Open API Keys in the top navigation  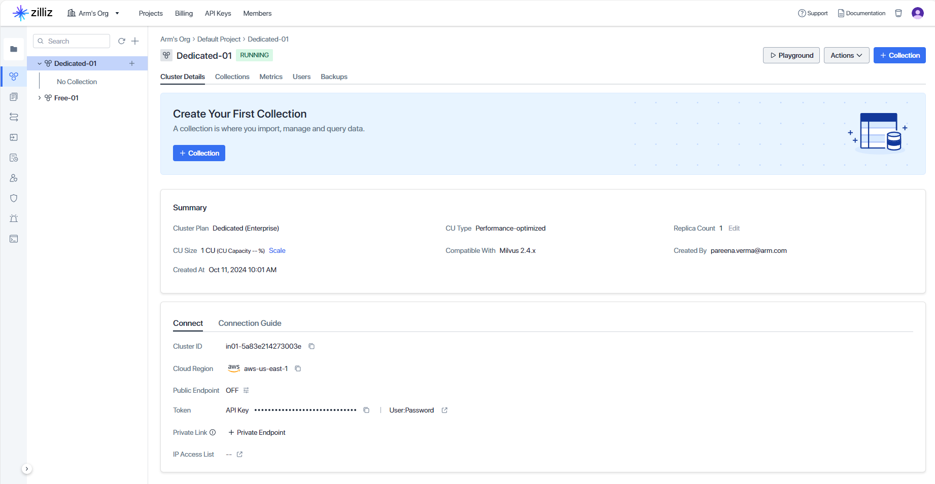(x=218, y=13)
